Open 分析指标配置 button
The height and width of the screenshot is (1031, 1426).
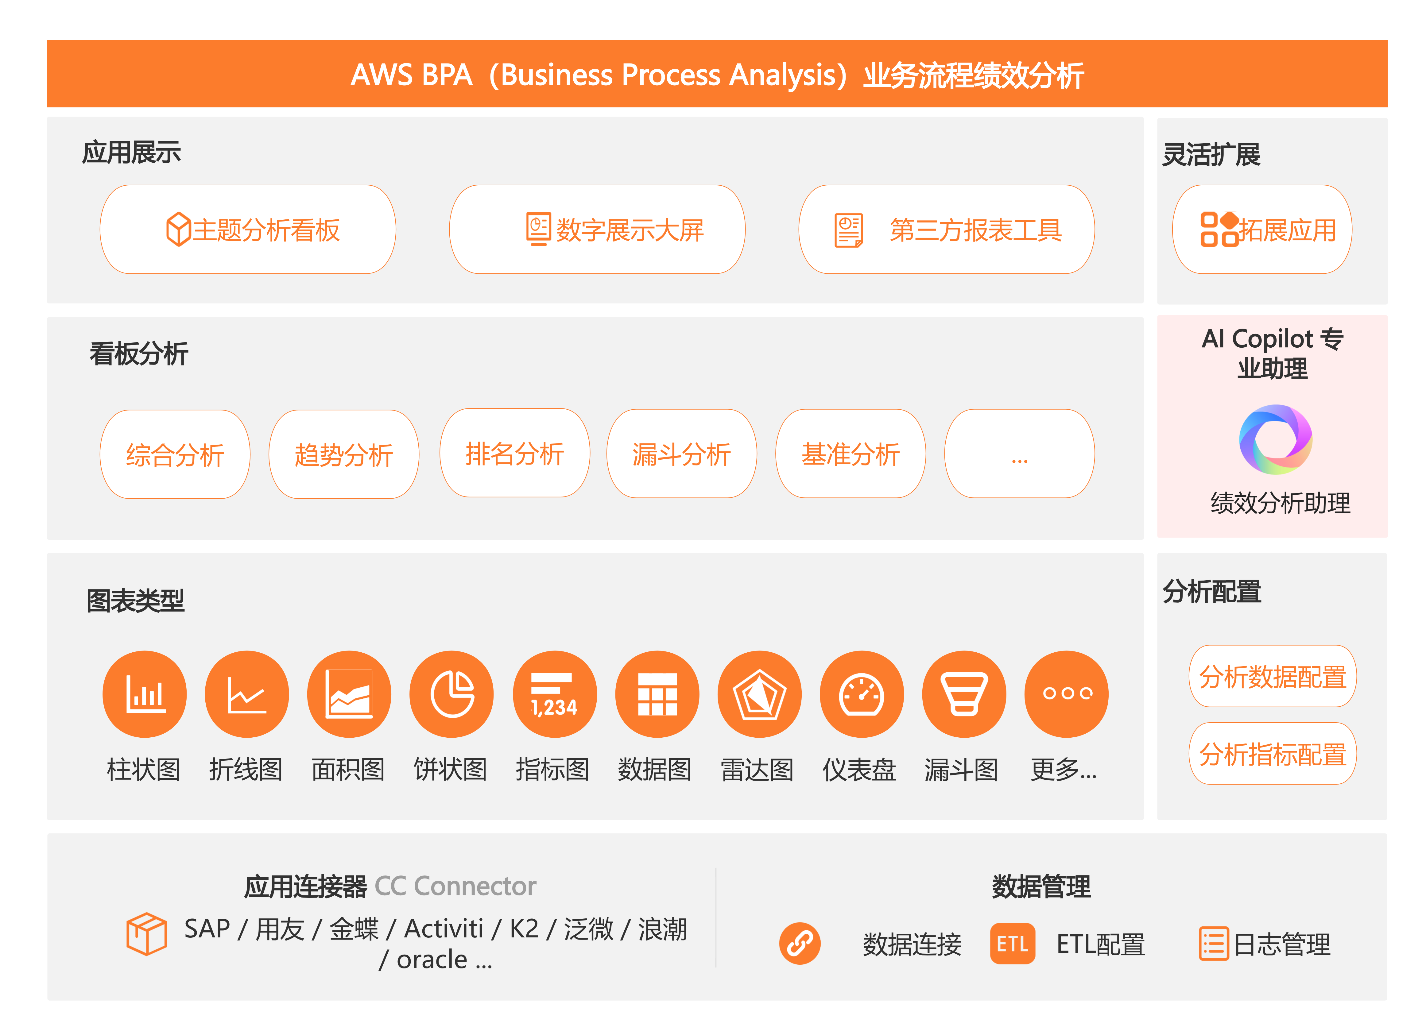pos(1273,754)
